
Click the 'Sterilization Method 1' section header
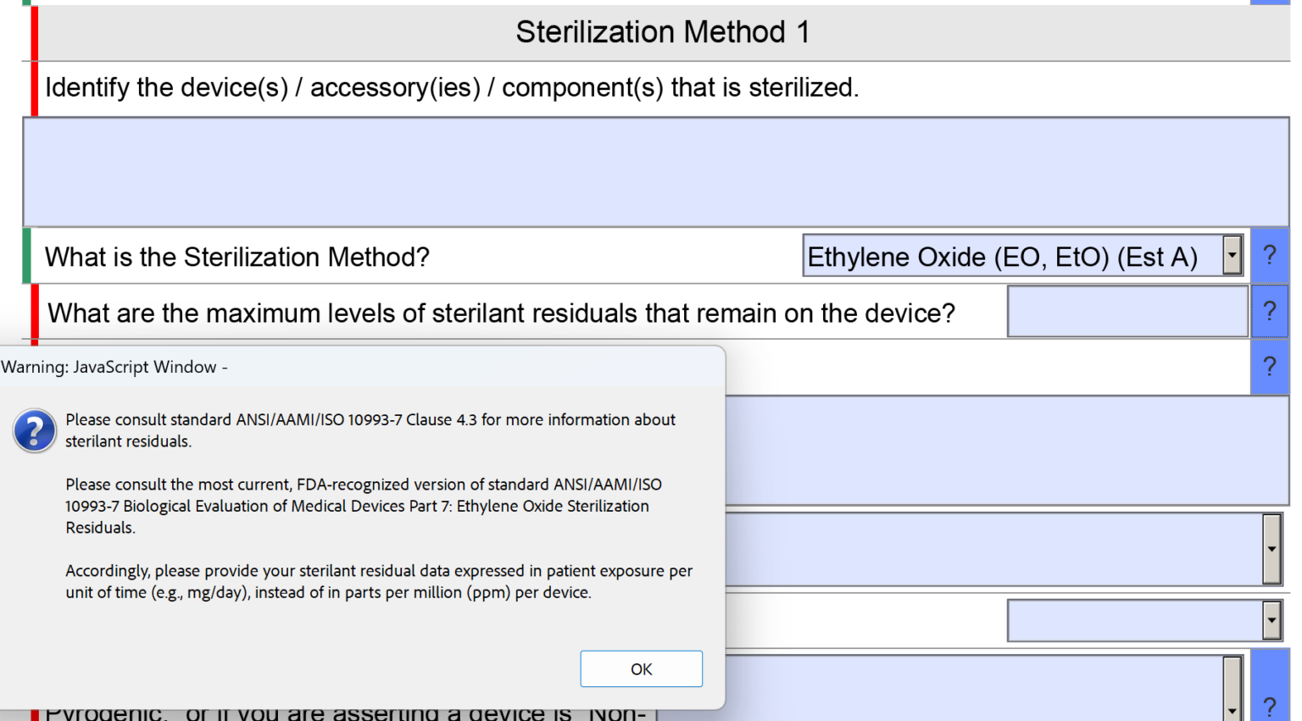661,32
